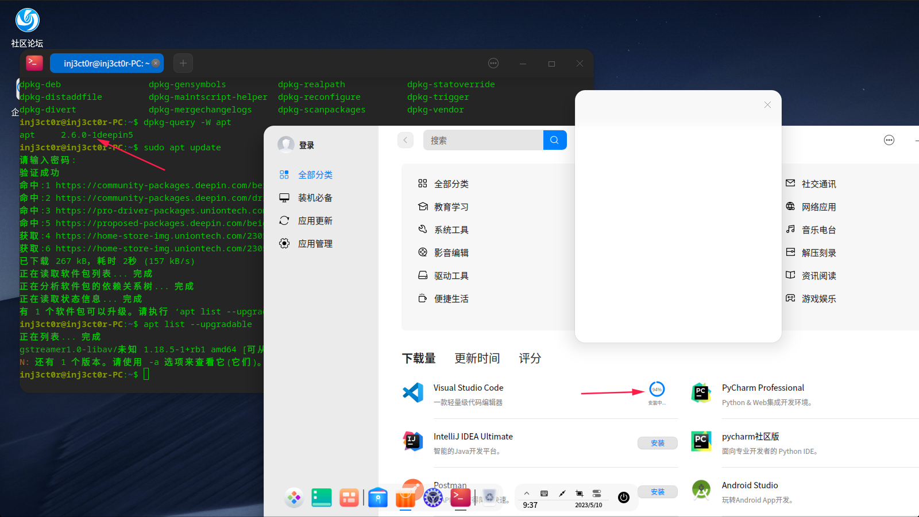This screenshot has width=919, height=517.
Task: Click Visual Studio Code install progress circle
Action: pos(657,390)
